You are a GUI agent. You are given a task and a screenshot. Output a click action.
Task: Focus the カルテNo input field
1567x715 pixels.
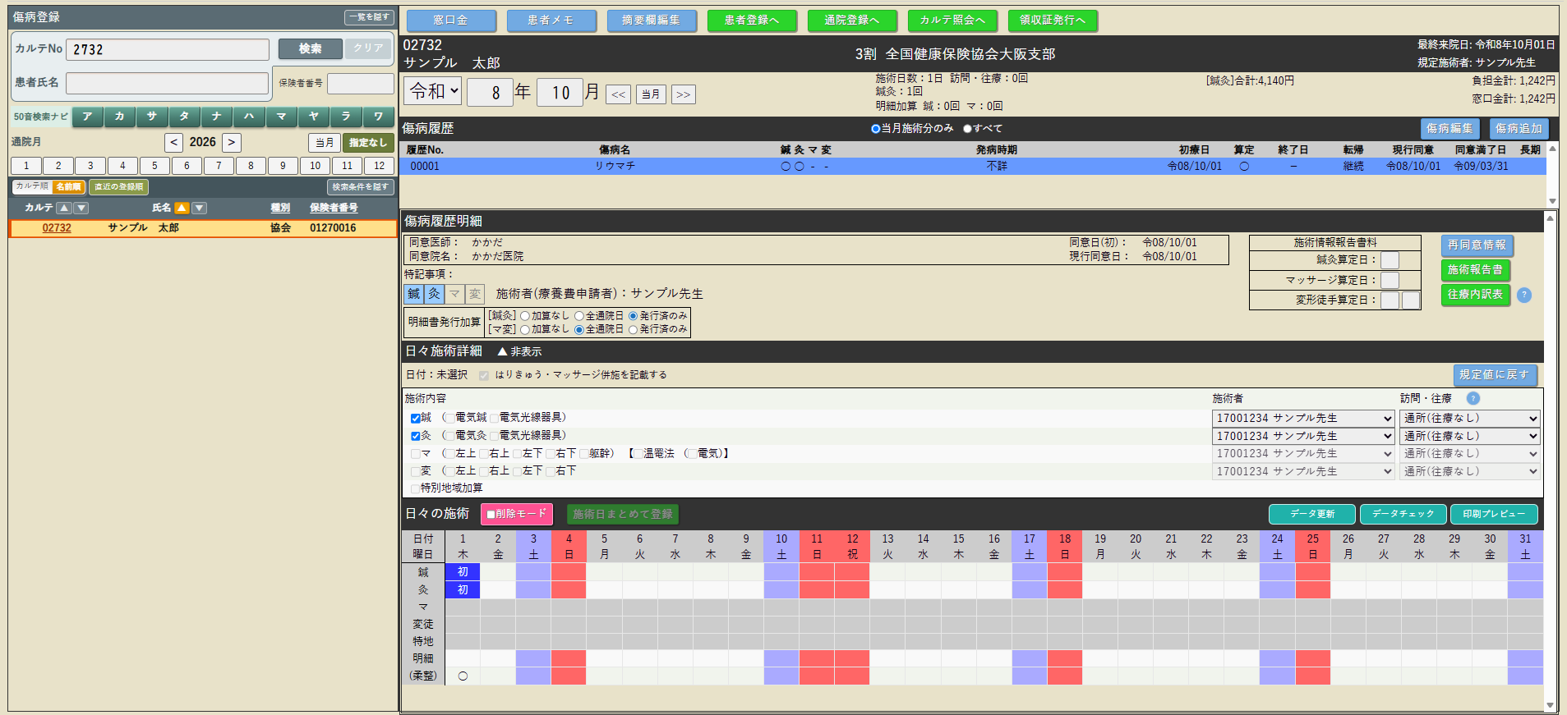[x=168, y=49]
